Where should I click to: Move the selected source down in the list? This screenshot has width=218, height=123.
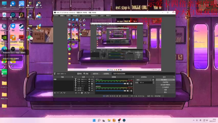(88, 93)
